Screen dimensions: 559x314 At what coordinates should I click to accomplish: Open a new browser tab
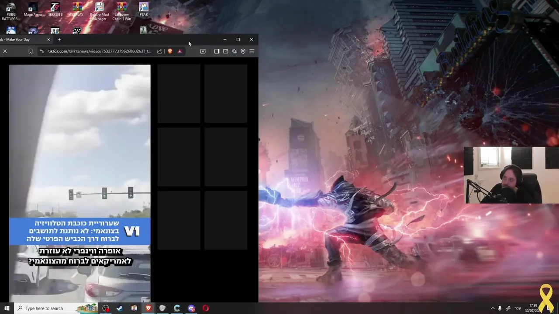[x=59, y=39]
